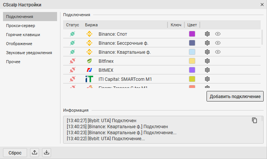Click the Ключ column header
The image size is (267, 159).
(x=176, y=25)
